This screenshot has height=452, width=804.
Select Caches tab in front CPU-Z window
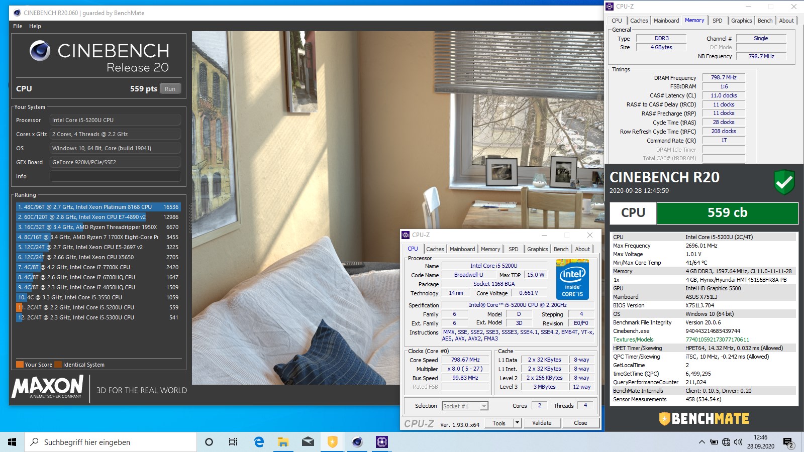pos(435,249)
